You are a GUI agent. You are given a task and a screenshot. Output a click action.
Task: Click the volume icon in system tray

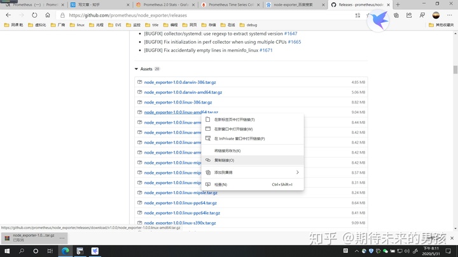(x=407, y=251)
